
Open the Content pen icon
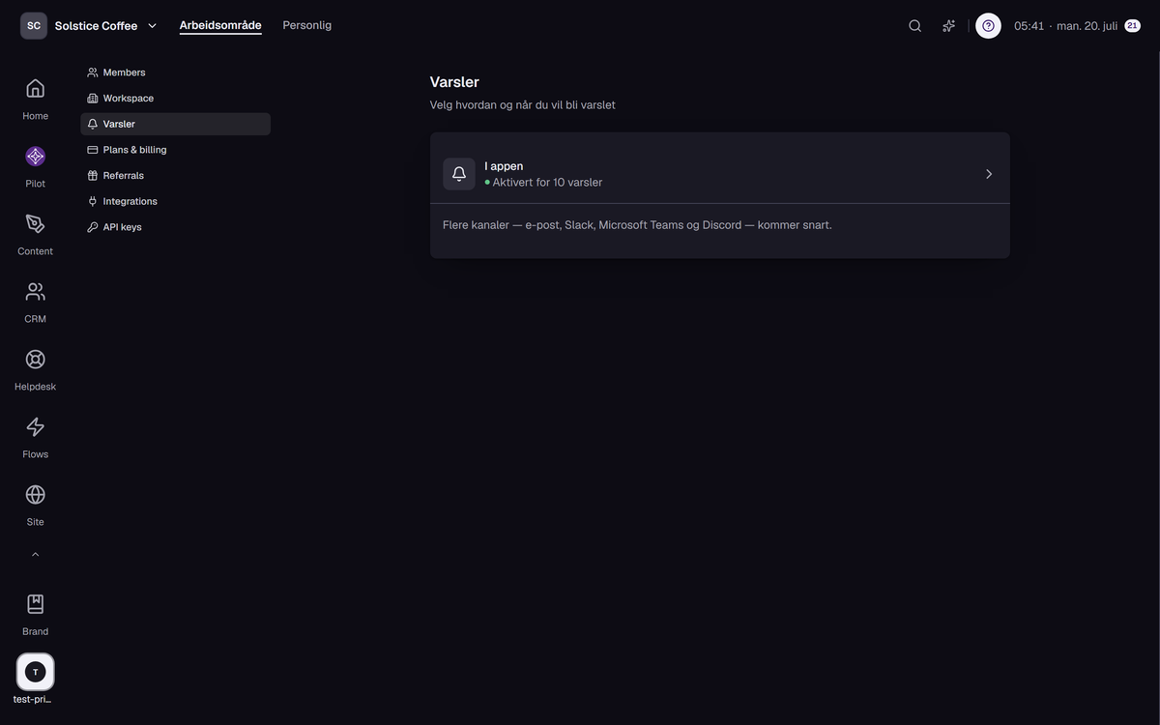click(35, 224)
